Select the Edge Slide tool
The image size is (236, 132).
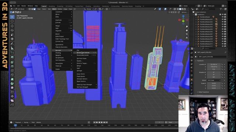click(12, 92)
